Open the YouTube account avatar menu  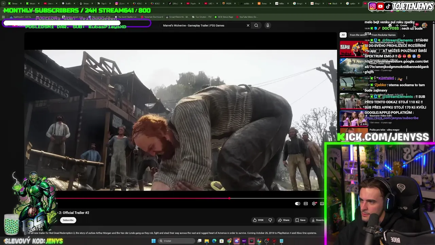[x=424, y=26]
